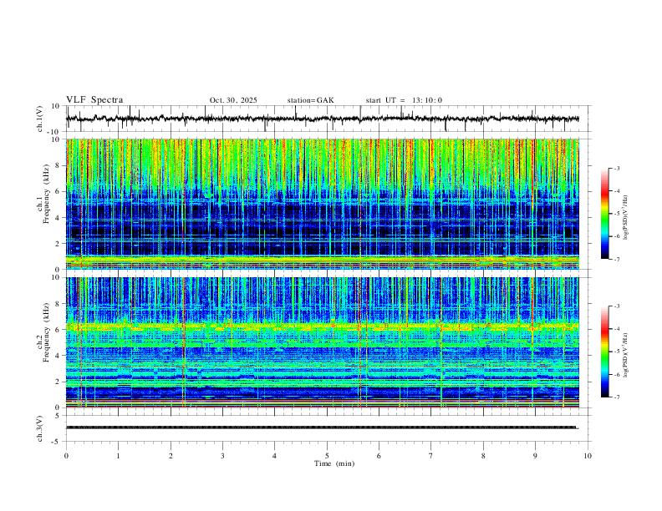Viewport: 662px width, 511px height.
Task: Click time axis tick label '8'
Action: pos(483,456)
